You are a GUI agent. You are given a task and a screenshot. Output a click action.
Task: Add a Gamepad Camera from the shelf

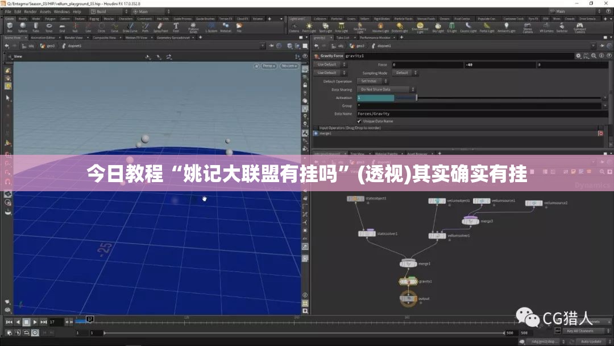(x=579, y=27)
